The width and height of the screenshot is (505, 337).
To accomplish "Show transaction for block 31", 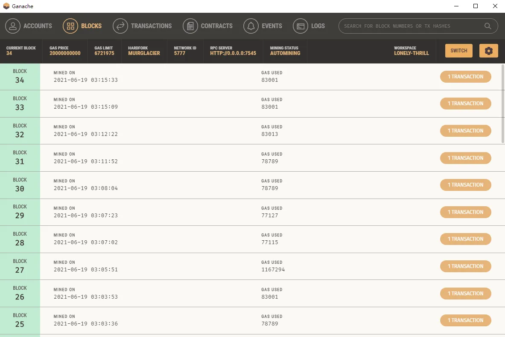I will pyautogui.click(x=465, y=158).
